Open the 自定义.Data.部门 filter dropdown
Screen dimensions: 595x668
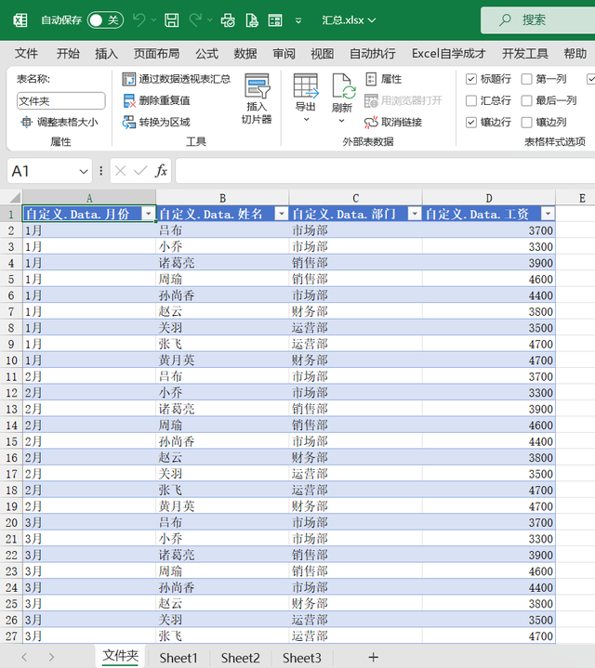coord(415,214)
